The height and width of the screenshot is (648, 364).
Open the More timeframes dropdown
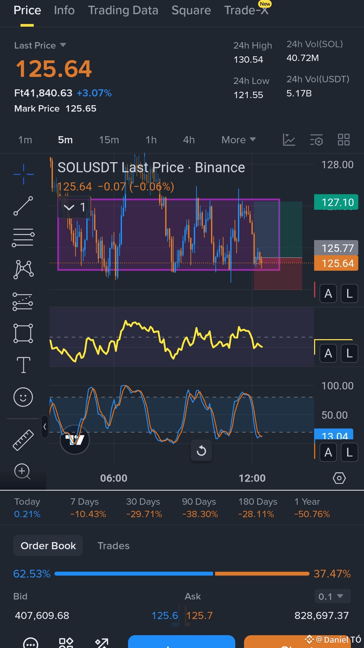239,140
